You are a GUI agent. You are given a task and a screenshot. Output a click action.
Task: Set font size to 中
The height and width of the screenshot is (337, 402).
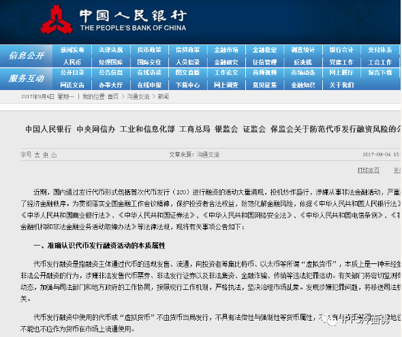(46, 155)
